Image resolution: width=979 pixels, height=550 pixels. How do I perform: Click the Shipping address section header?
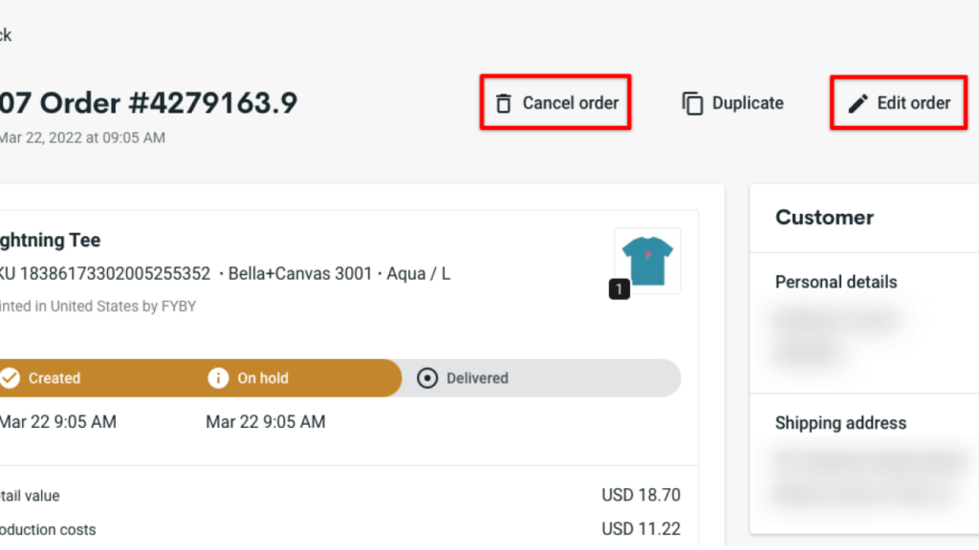tap(839, 422)
